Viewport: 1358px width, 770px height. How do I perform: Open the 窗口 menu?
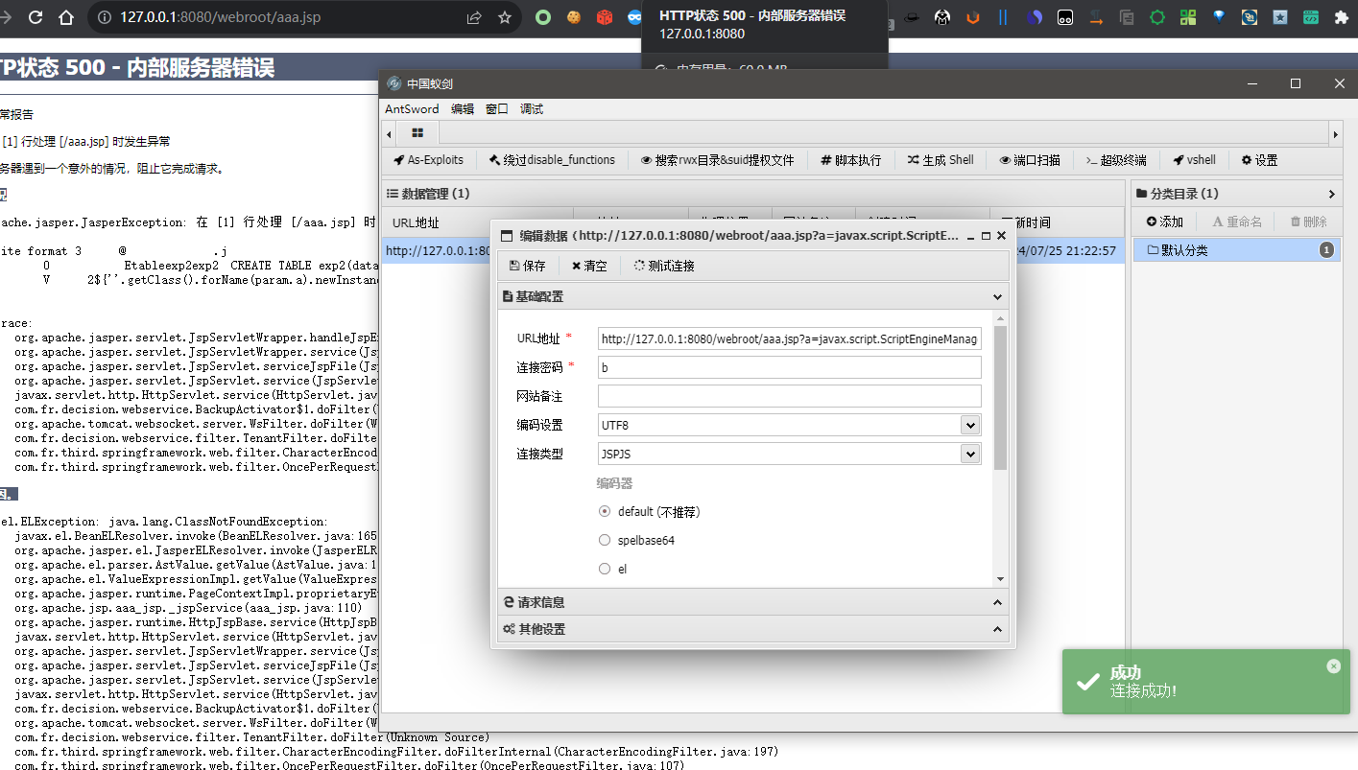tap(497, 109)
